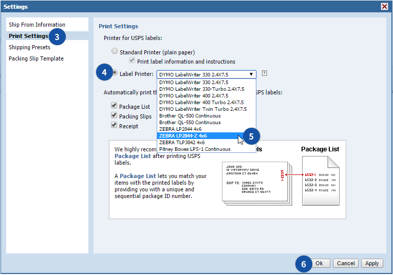Select the Label Printer radio button
This screenshot has width=393, height=275.
(115, 72)
